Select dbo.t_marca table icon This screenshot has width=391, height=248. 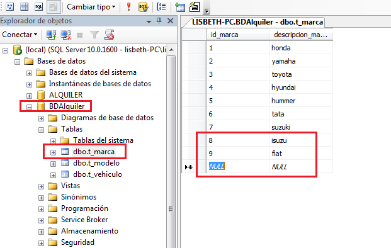[x=65, y=152]
